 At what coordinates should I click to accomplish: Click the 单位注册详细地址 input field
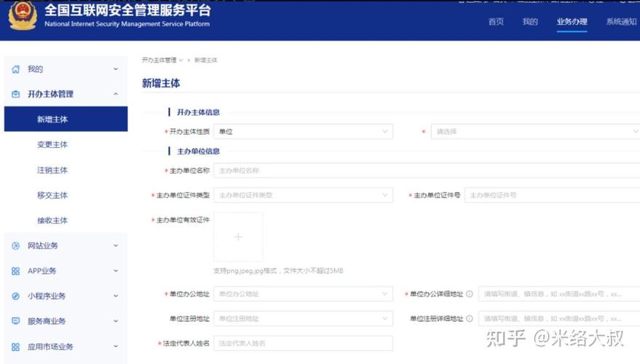(559, 319)
